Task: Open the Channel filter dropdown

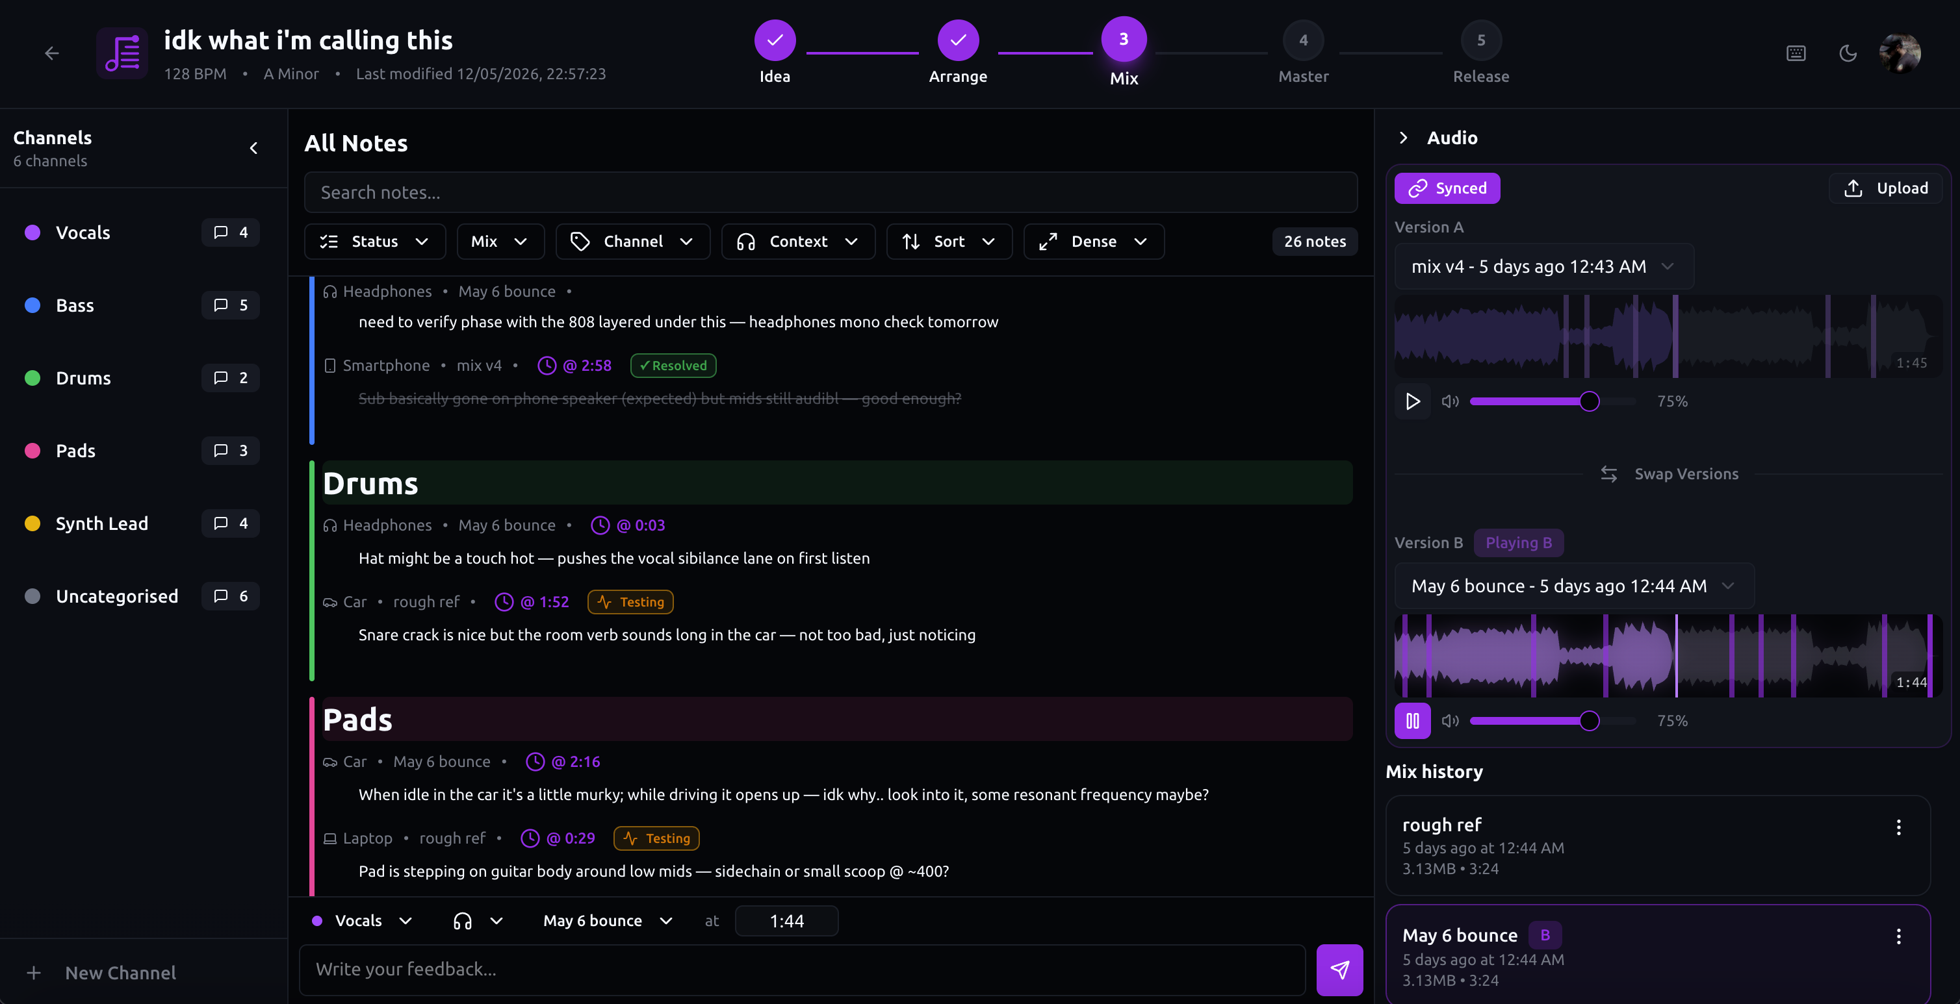Action: coord(632,242)
